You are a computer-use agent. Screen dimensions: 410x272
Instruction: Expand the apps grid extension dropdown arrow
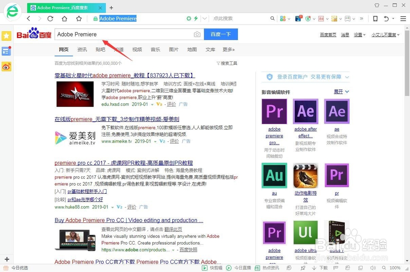tap(289, 19)
